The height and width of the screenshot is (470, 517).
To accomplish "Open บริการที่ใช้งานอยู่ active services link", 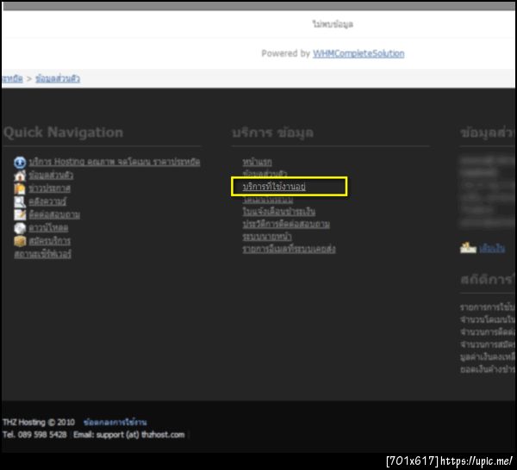I will 274,187.
